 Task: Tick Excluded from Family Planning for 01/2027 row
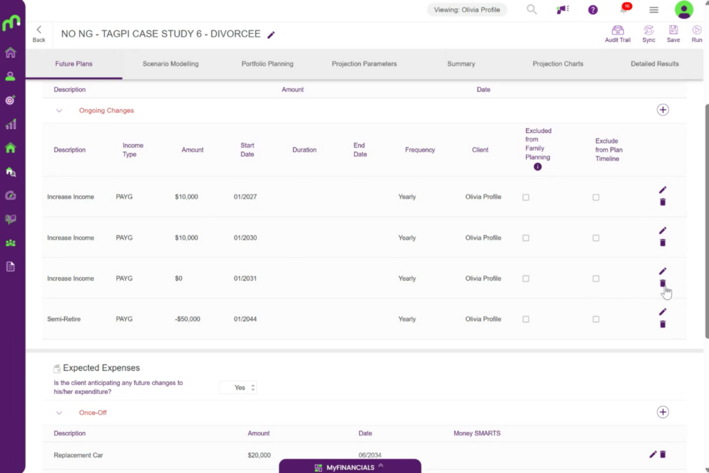[x=526, y=197]
